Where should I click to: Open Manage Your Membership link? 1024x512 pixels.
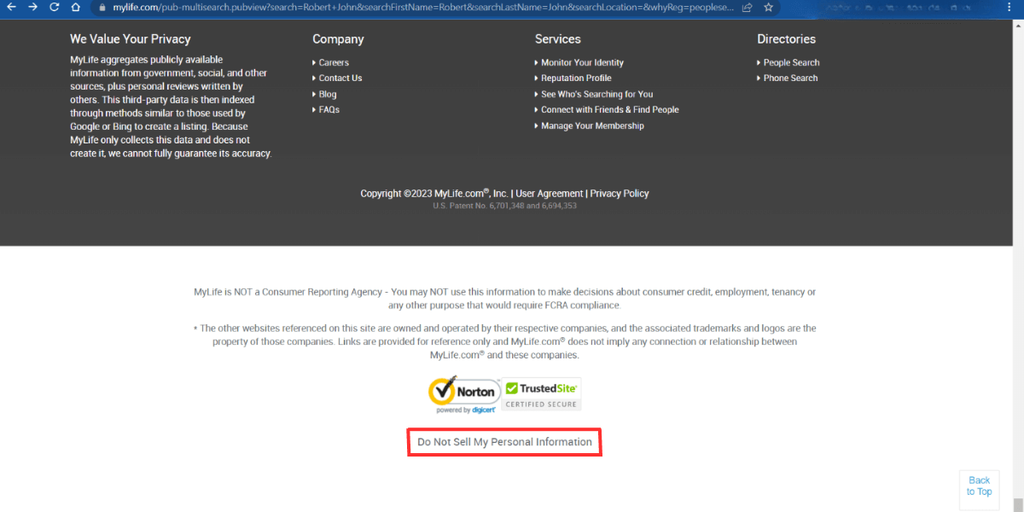592,125
